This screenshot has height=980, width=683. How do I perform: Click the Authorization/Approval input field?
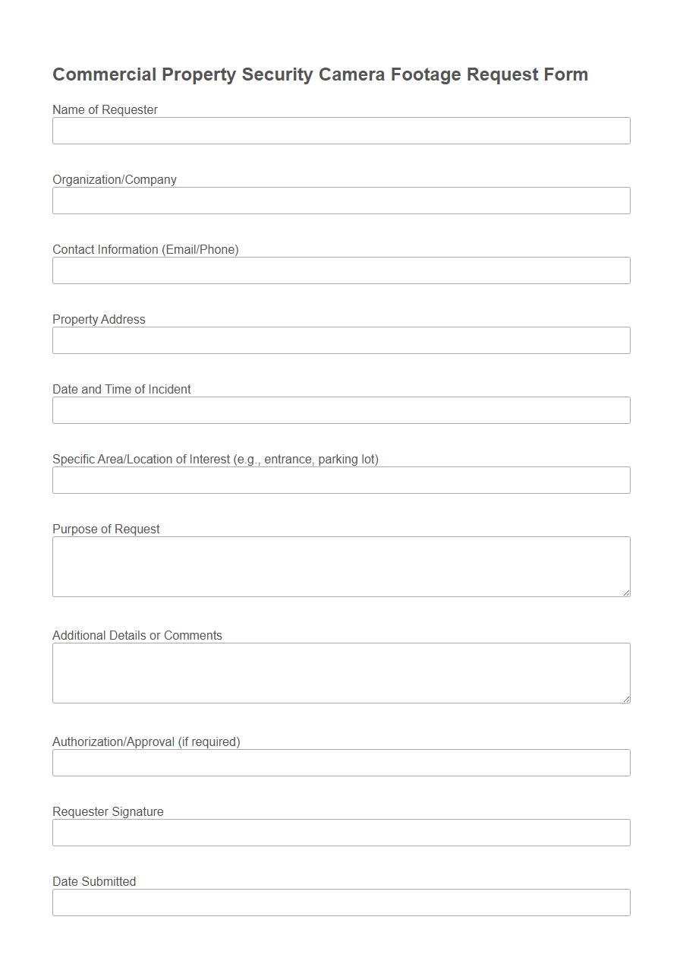341,763
